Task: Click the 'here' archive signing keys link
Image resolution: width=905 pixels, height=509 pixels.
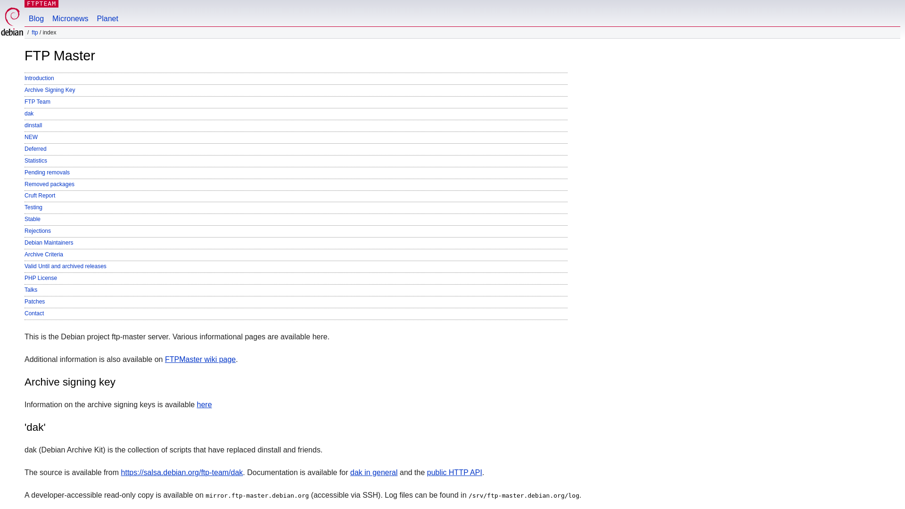Action: 204,405
